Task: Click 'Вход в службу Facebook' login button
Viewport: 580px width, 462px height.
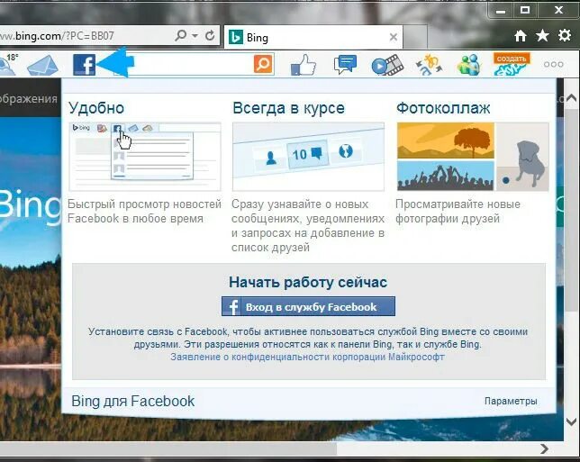Action: [x=308, y=306]
